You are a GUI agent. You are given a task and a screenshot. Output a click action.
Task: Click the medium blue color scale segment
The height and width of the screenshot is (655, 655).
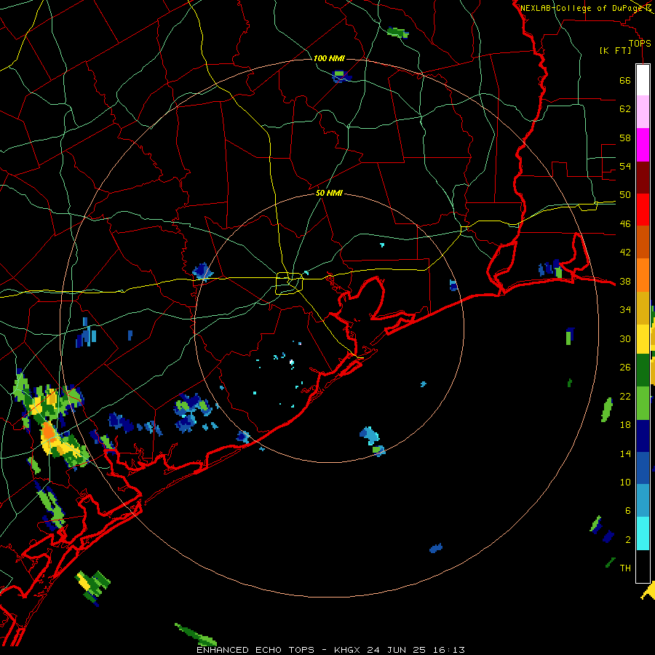[x=643, y=468]
